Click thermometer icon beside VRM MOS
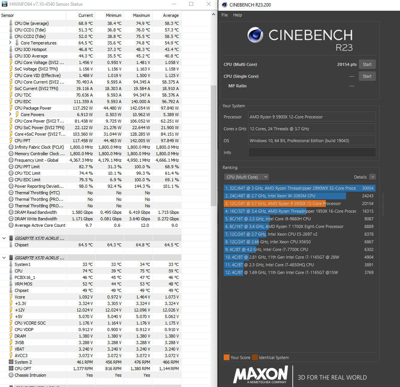Screen dimensions: 400x387 11,284
